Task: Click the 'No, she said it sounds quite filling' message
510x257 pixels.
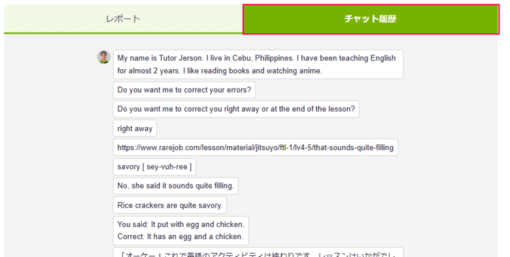Action: 176,186
